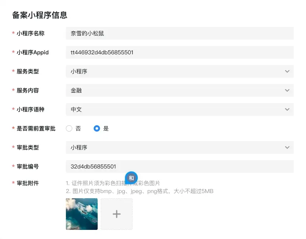306x239 pixels.
Task: Open the uploaded aerial photo thumbnail
Action: tap(82, 214)
